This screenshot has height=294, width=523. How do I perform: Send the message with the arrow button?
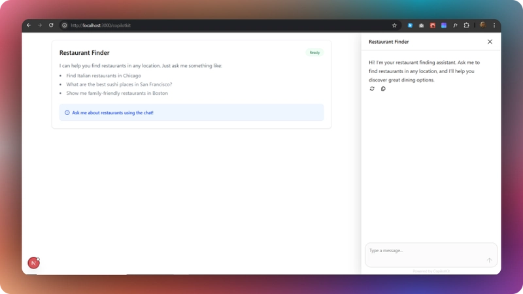coord(489,260)
